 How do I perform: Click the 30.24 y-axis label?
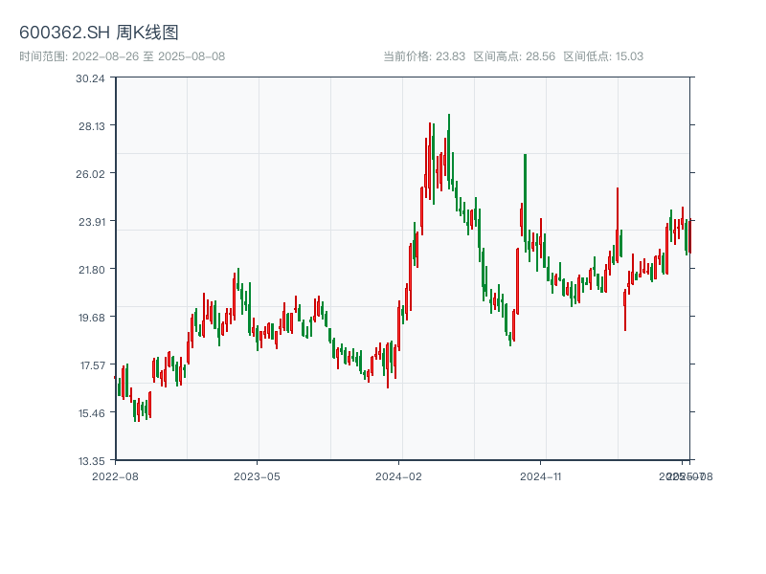click(x=91, y=78)
